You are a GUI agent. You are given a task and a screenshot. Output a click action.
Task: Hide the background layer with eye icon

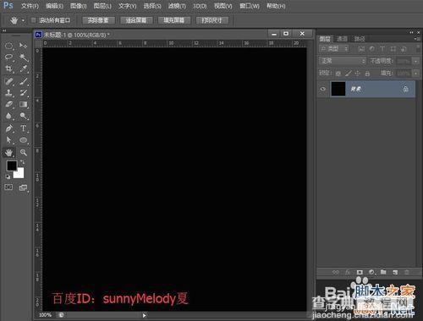[323, 89]
